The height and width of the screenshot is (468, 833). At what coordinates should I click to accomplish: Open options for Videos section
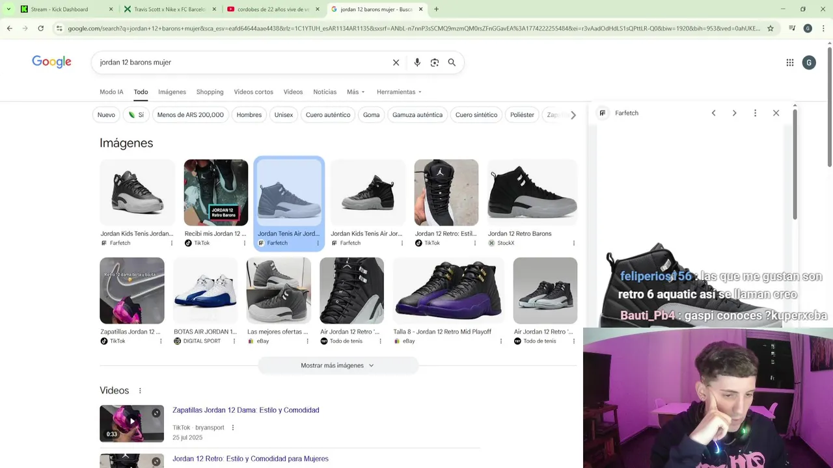click(x=140, y=391)
